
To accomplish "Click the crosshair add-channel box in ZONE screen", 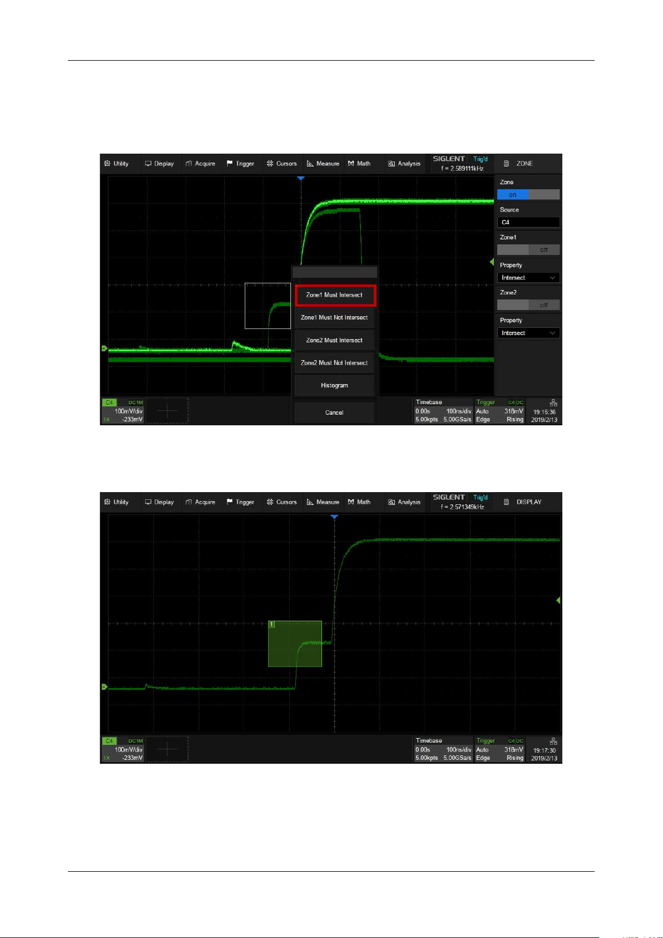I will pyautogui.click(x=167, y=411).
